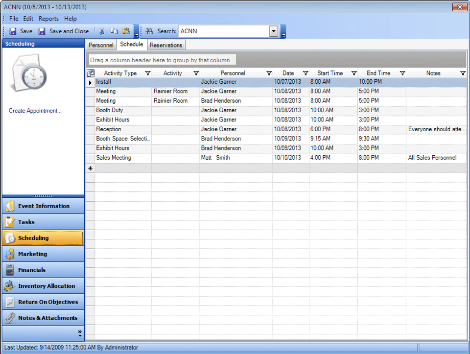Screen dimensions: 470x354
Task: Open the Activity column filter
Action: (196, 73)
